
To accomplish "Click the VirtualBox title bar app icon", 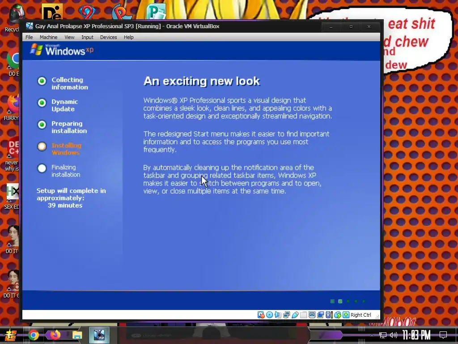I will (x=30, y=26).
